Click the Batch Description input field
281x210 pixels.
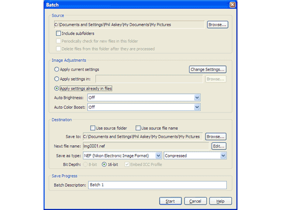tap(157, 185)
